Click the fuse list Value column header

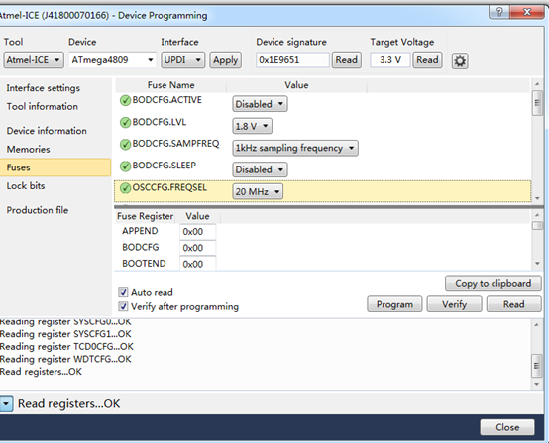296,85
